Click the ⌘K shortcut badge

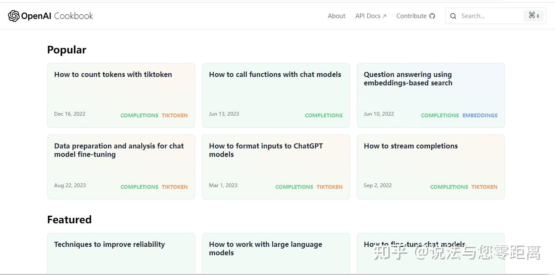[534, 16]
